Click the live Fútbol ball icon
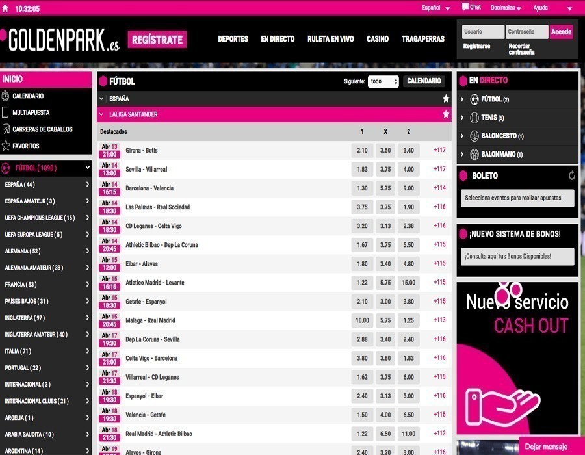 (474, 99)
